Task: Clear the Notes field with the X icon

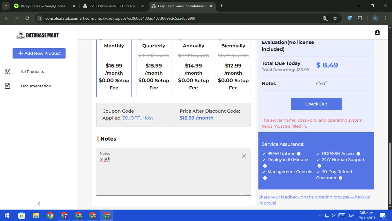Action: pyautogui.click(x=244, y=156)
